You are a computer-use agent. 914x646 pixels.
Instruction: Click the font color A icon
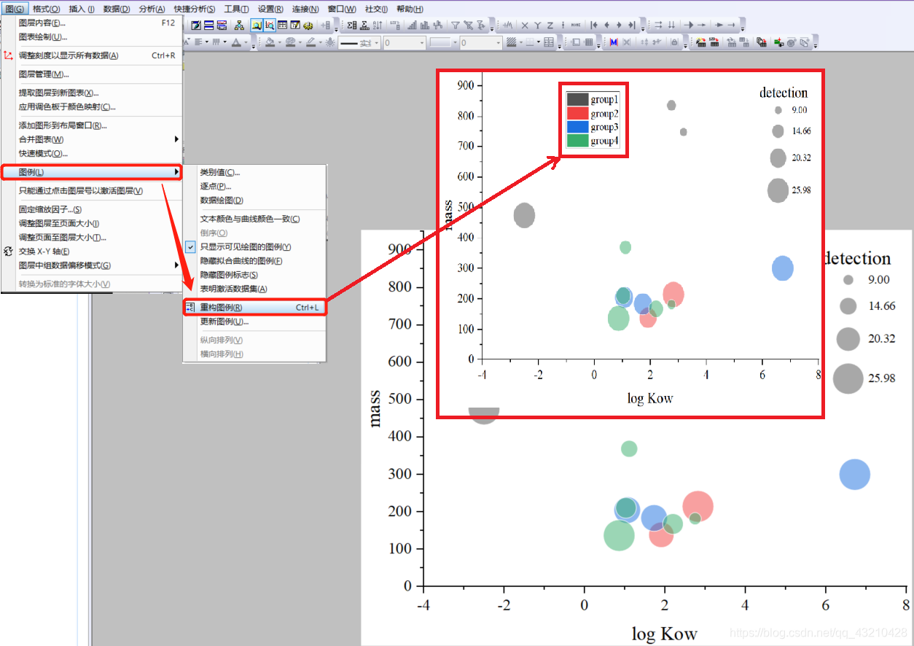236,42
